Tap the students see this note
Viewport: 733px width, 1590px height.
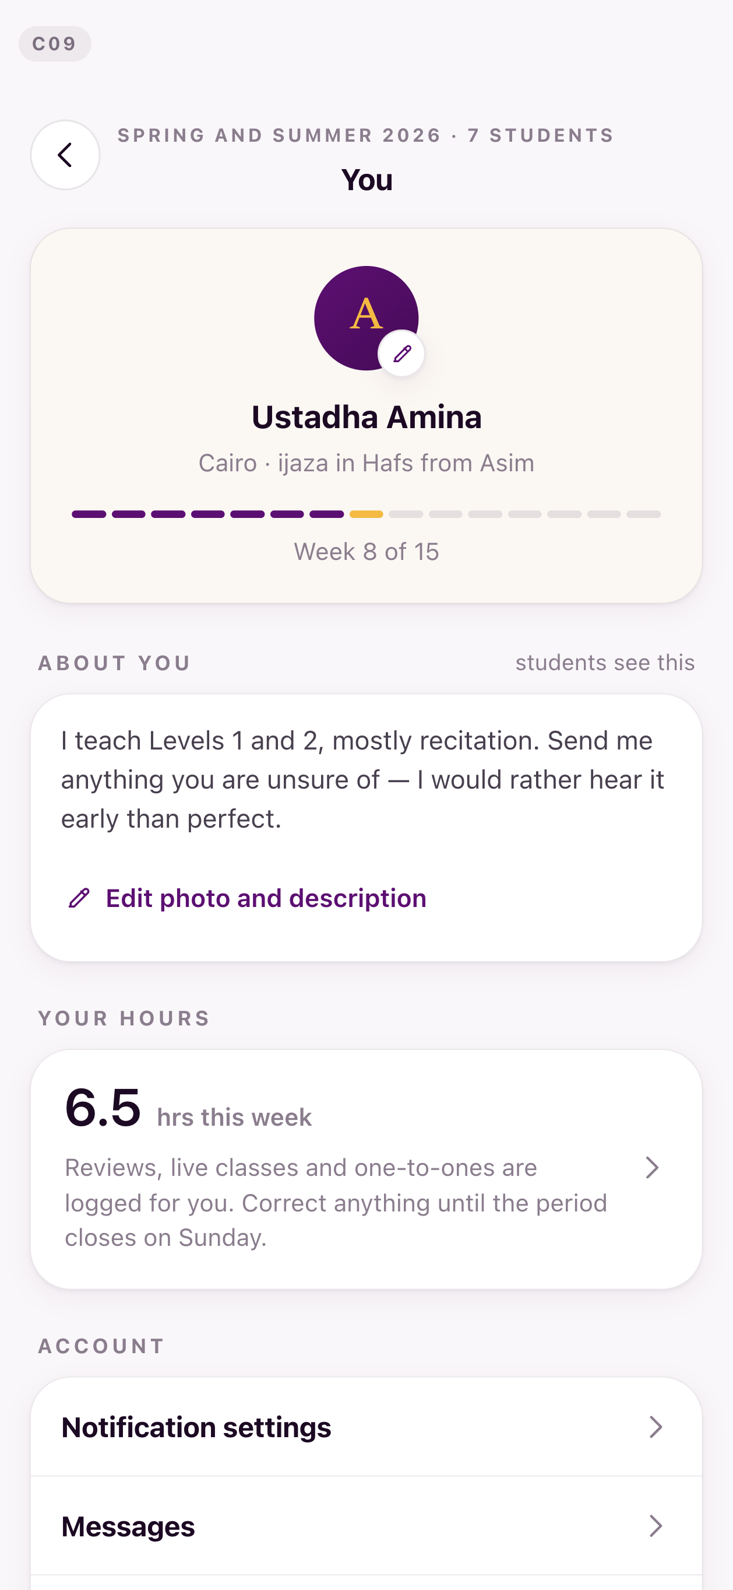(x=605, y=662)
